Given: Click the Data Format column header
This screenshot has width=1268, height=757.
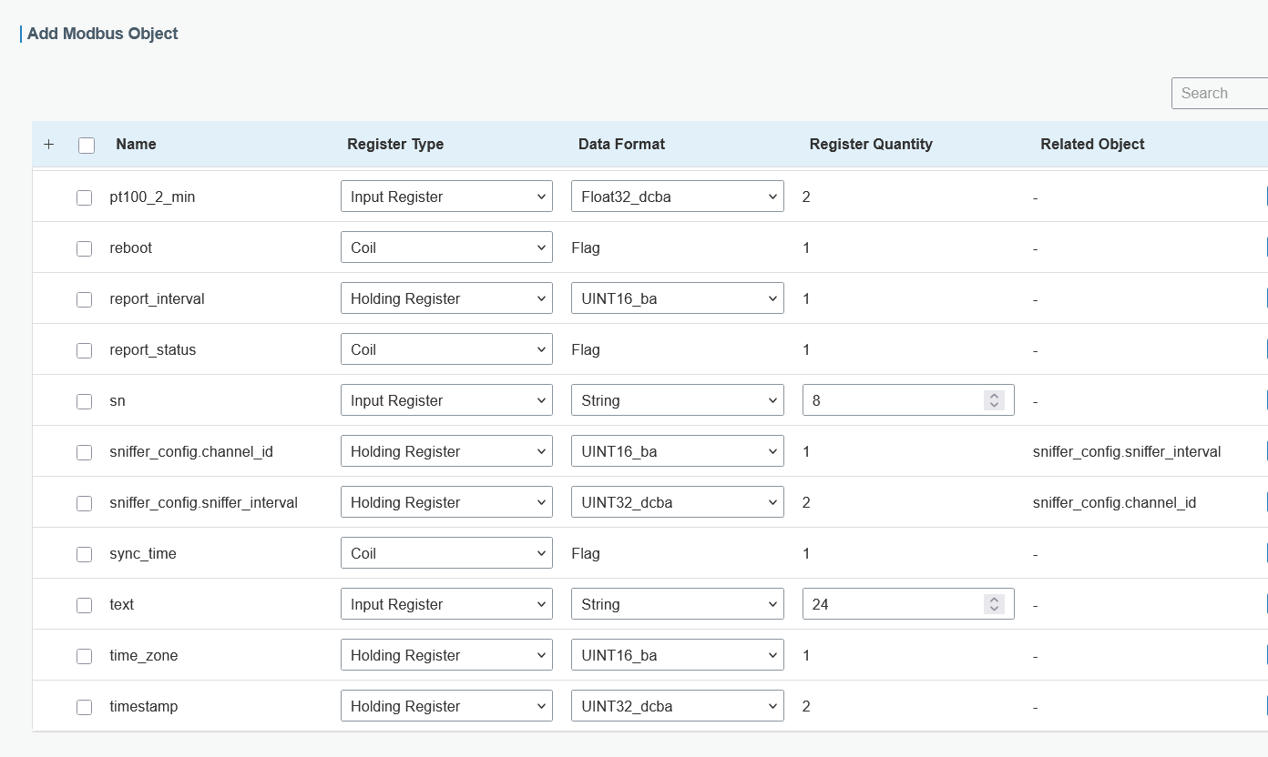Looking at the screenshot, I should tap(621, 145).
